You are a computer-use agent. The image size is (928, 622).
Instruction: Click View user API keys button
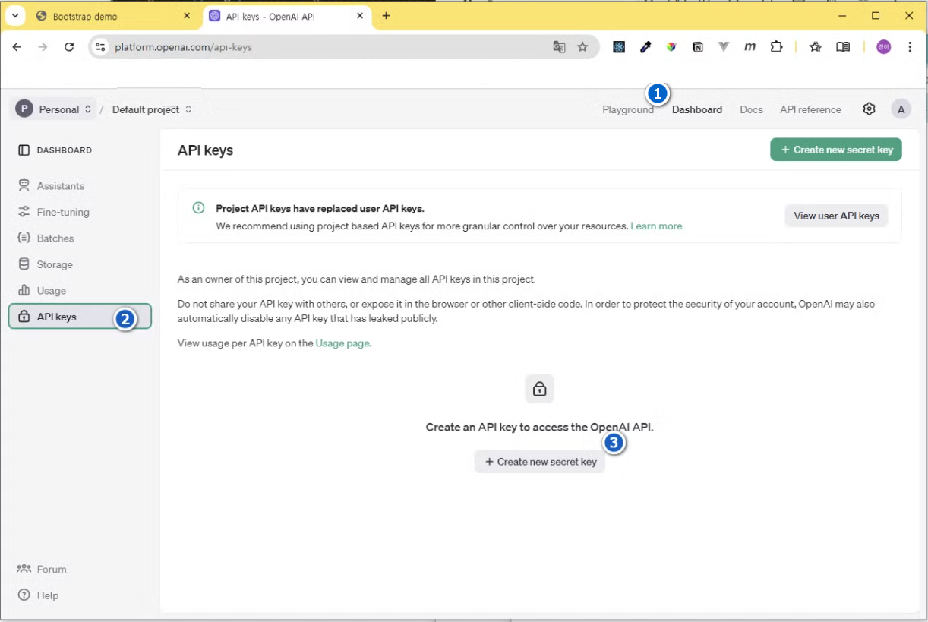pos(836,216)
